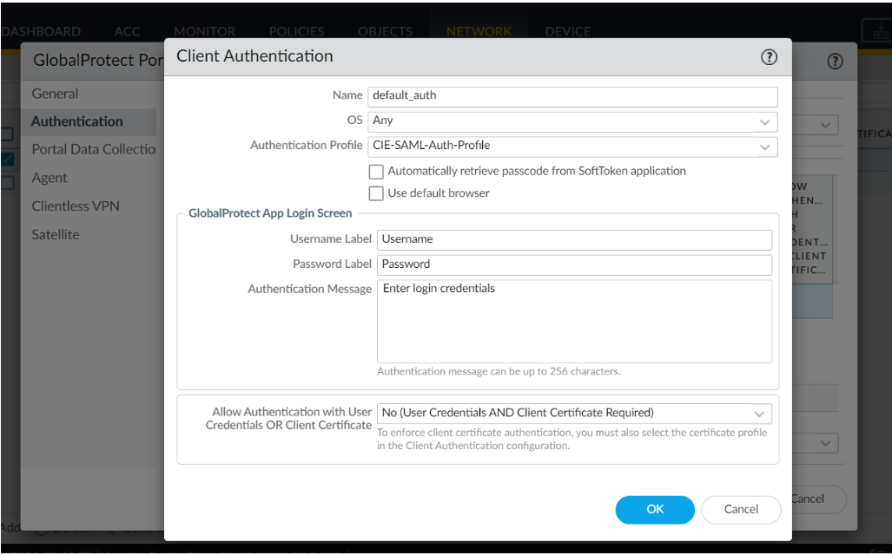
Task: Open Allow Authentication with User Credentials dropdown
Action: point(759,414)
